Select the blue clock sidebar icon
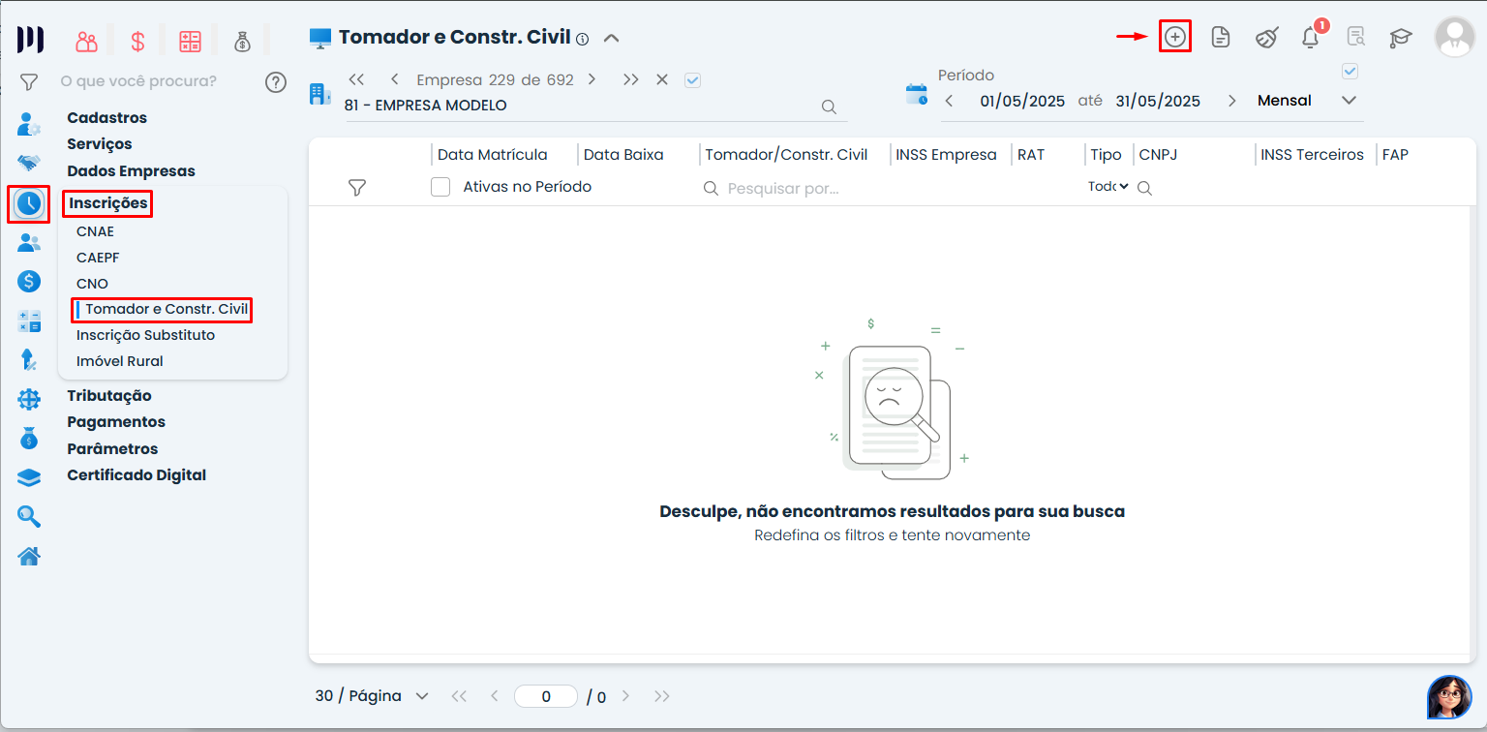 [x=29, y=203]
